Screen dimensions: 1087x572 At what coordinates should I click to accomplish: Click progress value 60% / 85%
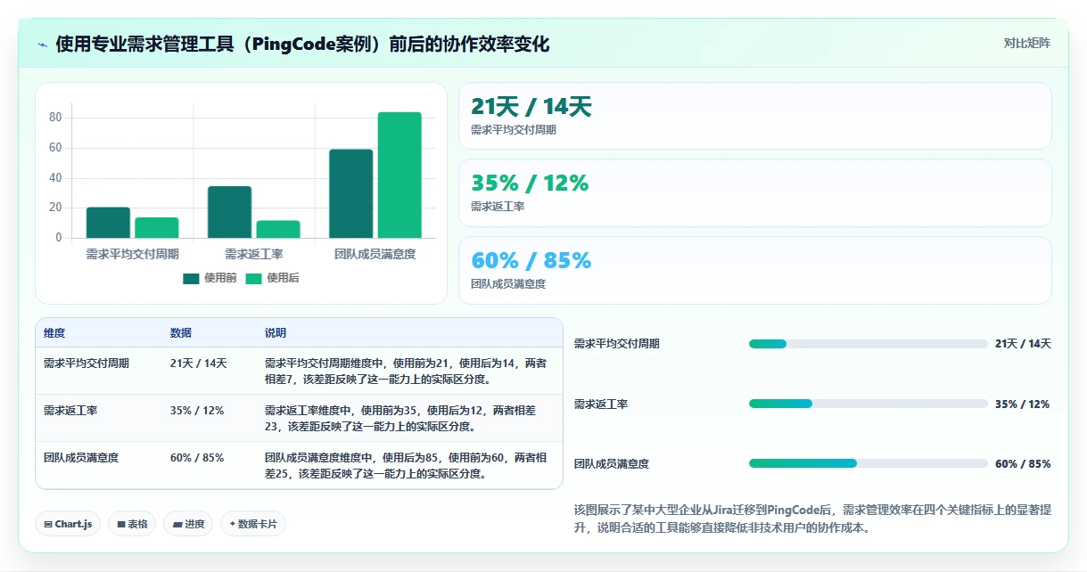coord(1024,464)
